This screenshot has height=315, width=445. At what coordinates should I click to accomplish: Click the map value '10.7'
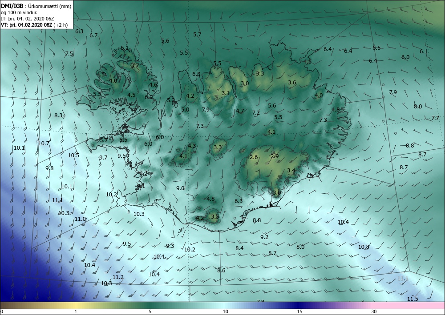pyautogui.click(x=44, y=144)
